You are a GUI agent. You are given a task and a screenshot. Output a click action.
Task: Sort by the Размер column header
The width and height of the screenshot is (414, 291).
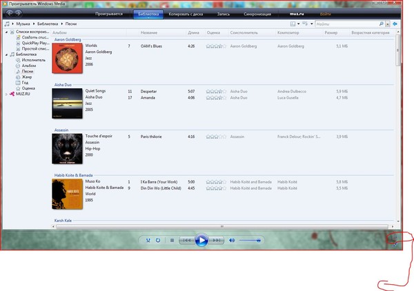pyautogui.click(x=331, y=32)
